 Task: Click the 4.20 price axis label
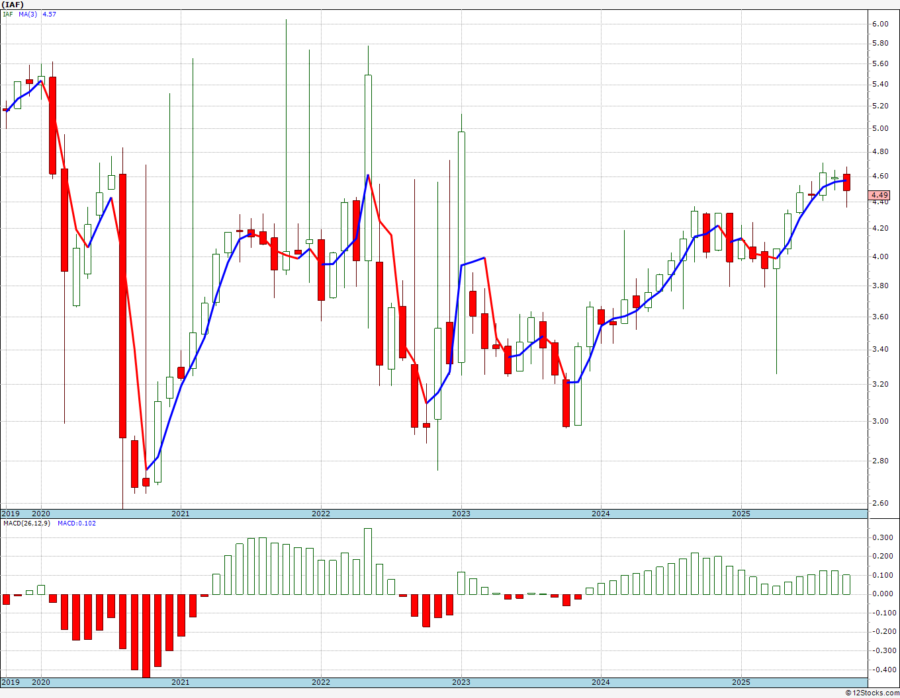click(x=880, y=229)
